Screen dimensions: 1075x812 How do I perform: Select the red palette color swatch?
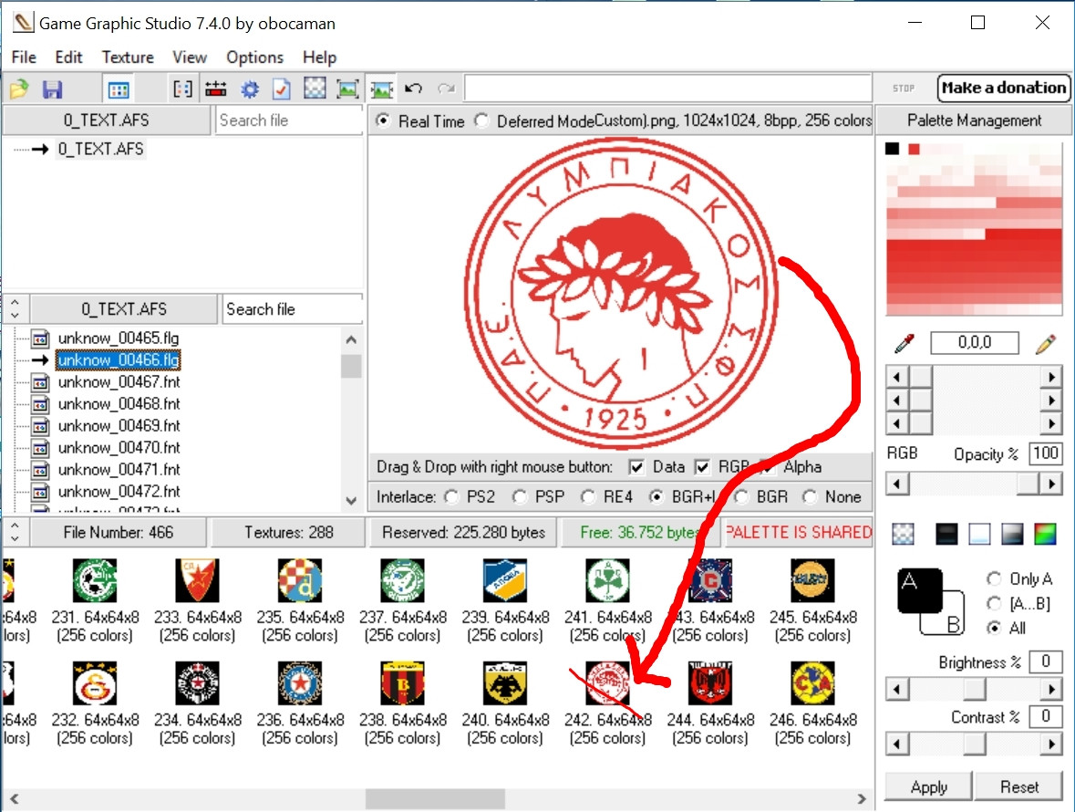point(914,149)
